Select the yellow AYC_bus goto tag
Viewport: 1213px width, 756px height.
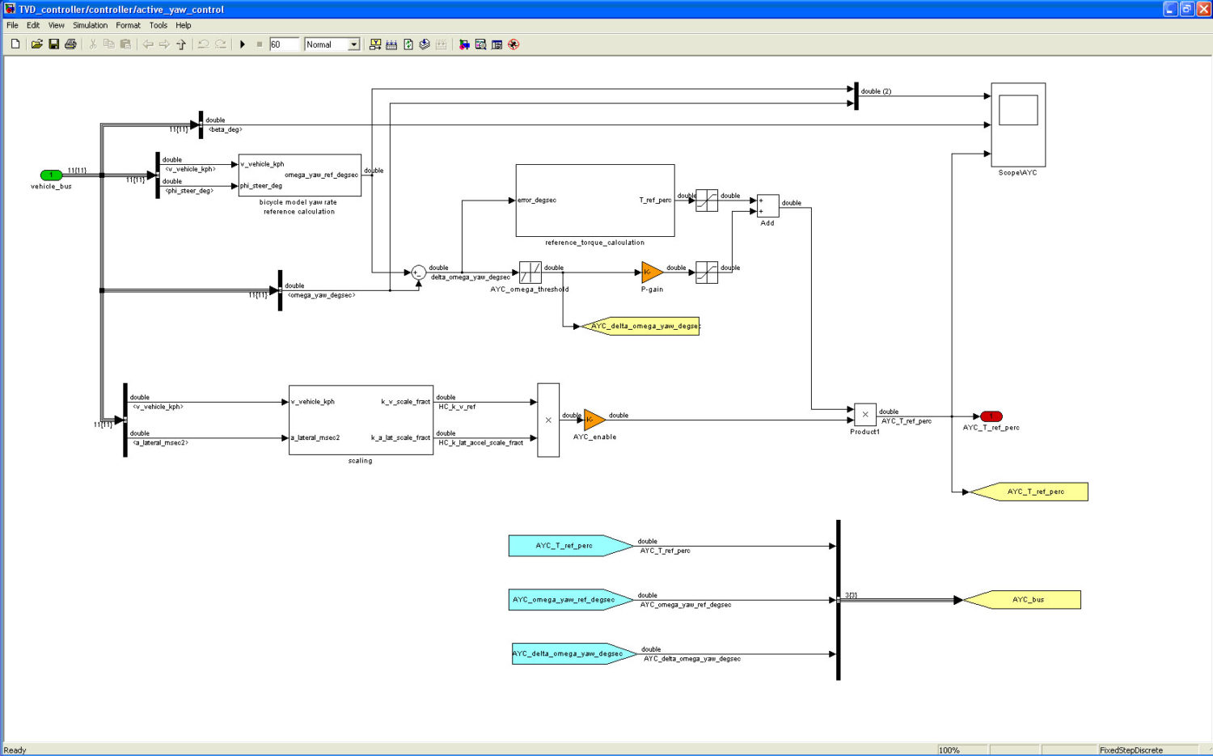(1026, 599)
